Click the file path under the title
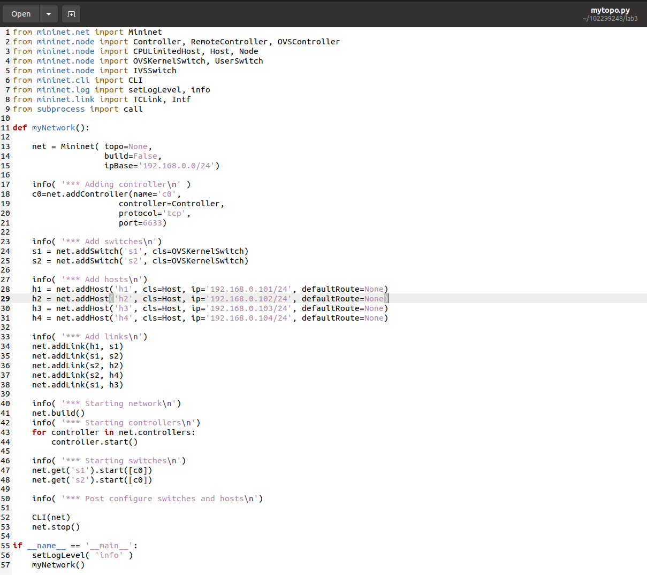 (x=610, y=19)
